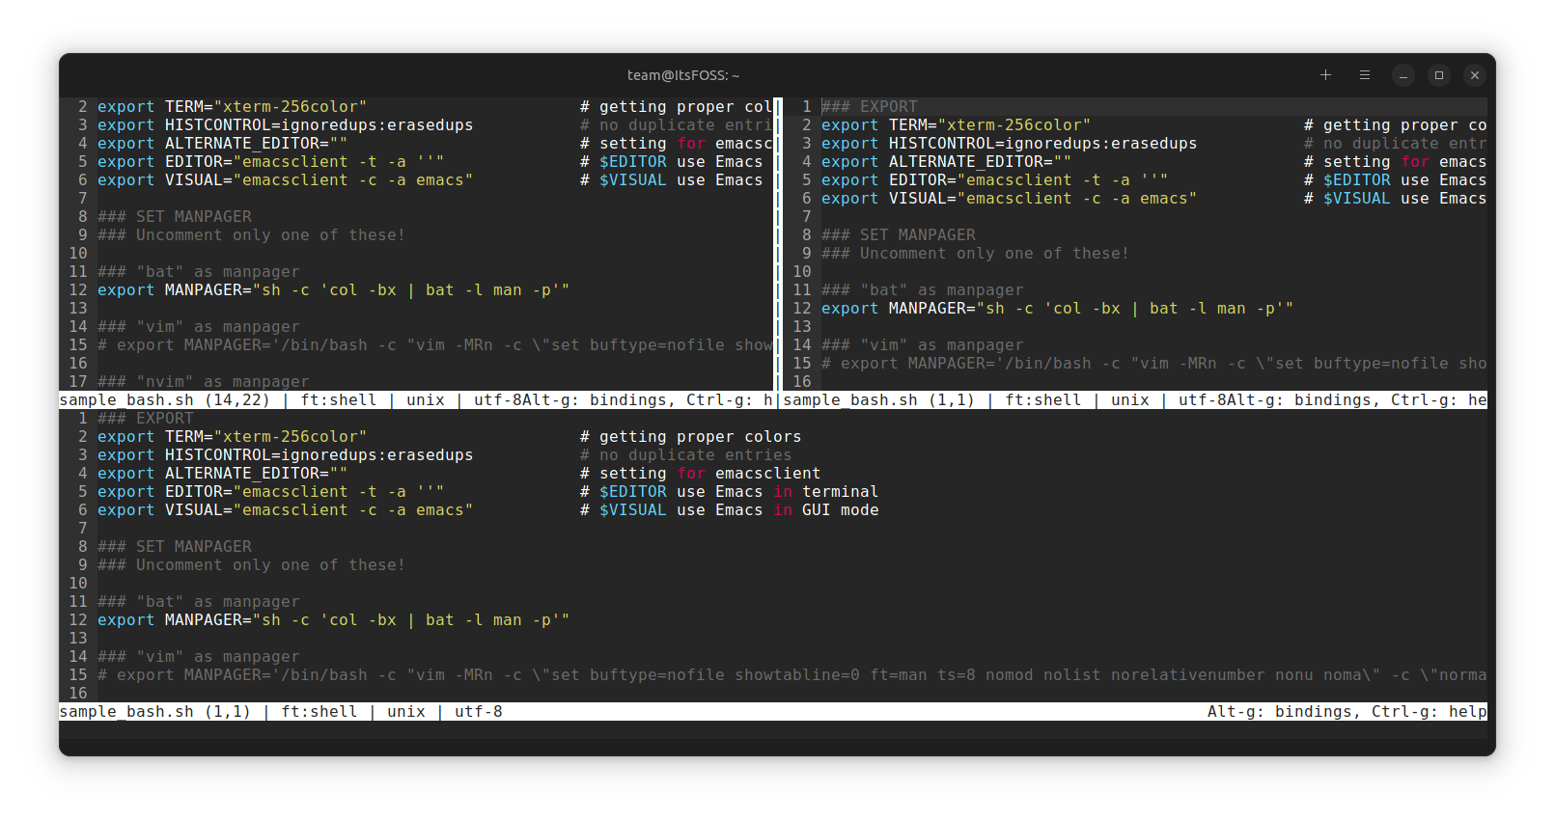Click '# export MANPAGER=' line 15 in the top-right pane

point(1154,364)
